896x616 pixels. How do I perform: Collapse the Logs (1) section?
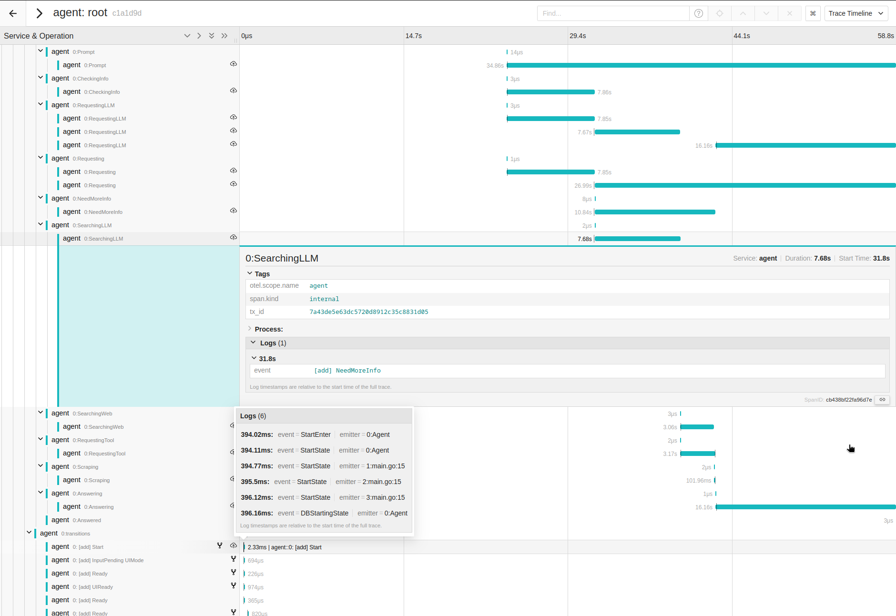coord(253,343)
